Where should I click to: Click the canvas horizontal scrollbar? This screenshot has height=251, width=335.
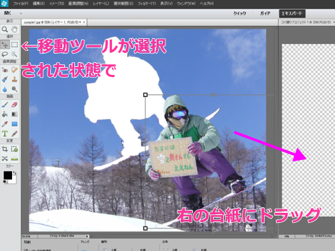point(182,236)
